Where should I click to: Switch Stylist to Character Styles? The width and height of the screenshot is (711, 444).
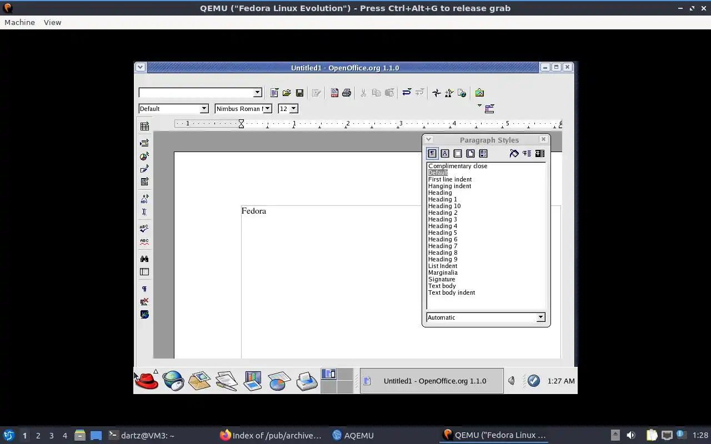(x=445, y=154)
